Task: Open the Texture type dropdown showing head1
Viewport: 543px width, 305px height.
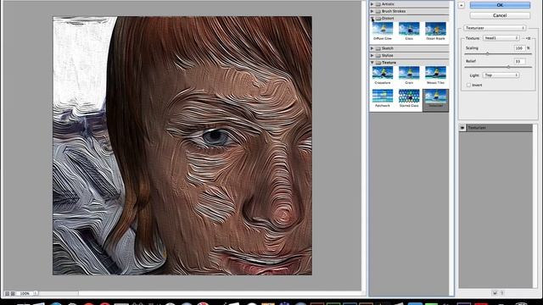Action: [501, 38]
